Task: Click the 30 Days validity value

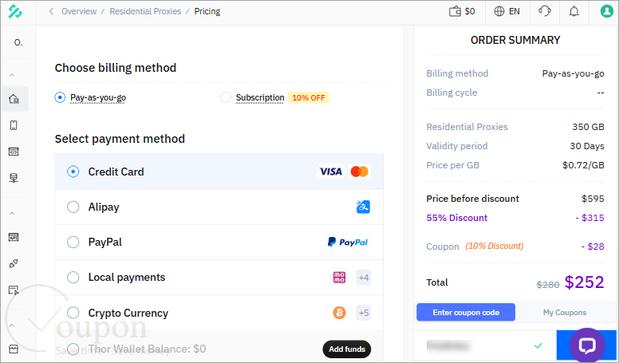Action: 586,146
